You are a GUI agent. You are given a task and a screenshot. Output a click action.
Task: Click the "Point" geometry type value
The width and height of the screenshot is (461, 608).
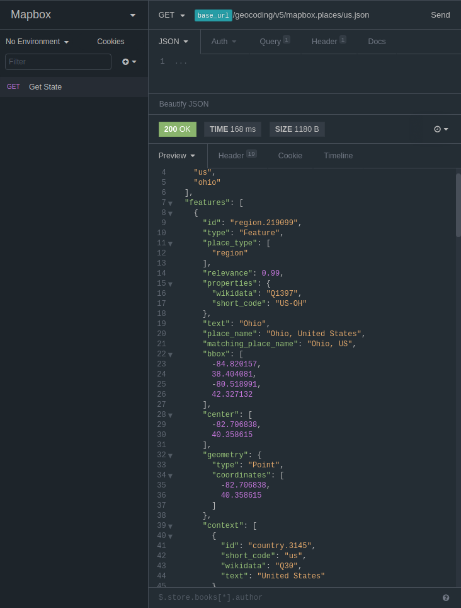(264, 465)
